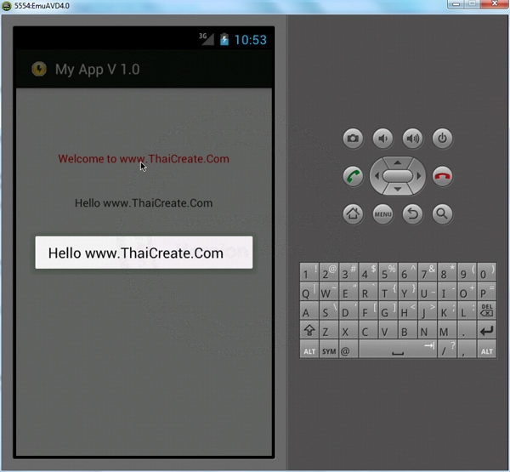Click the green call button
The height and width of the screenshot is (472, 510).
tap(353, 176)
